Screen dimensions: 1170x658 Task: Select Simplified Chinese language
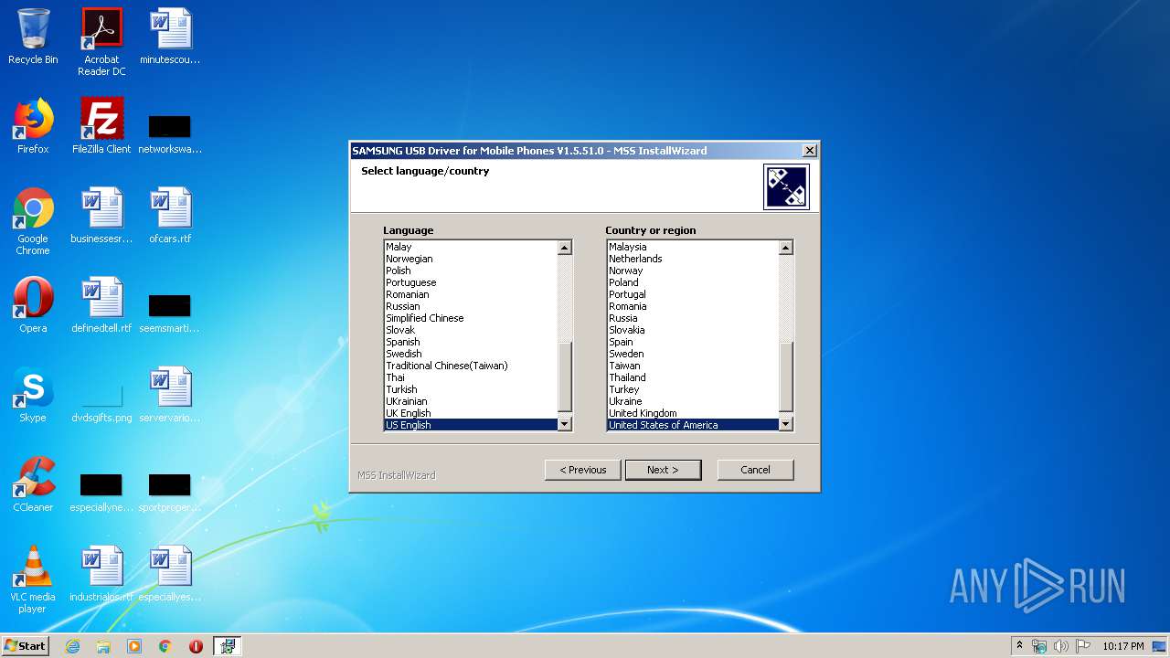coord(471,318)
